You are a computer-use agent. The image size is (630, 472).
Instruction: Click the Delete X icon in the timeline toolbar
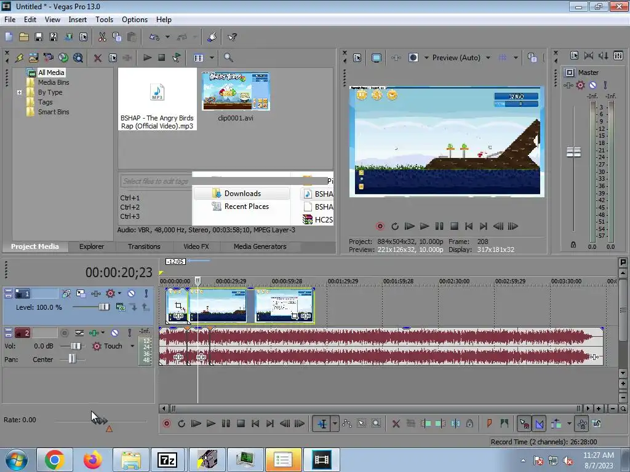(396, 424)
